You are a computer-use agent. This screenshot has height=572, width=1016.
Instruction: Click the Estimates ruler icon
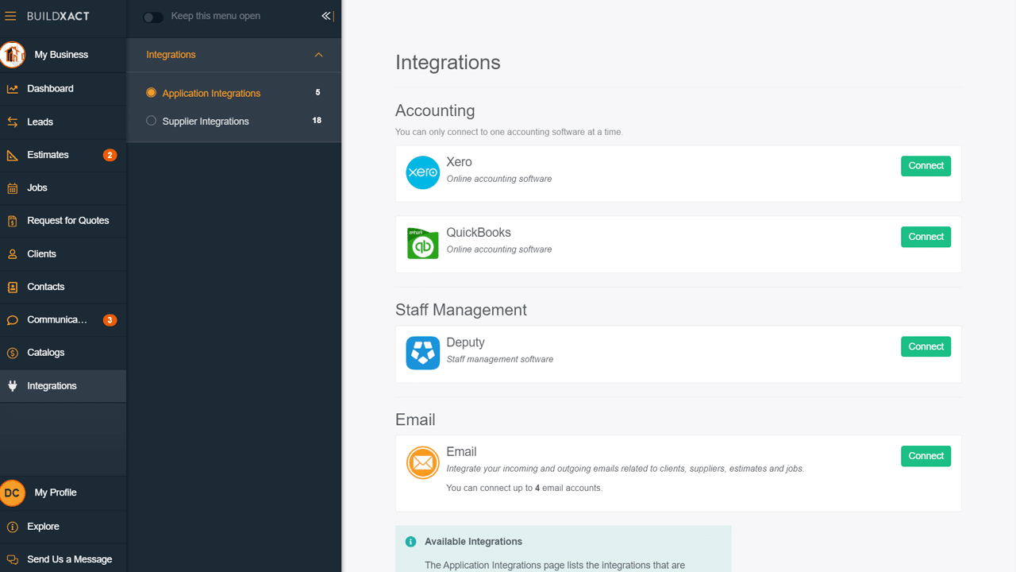[x=13, y=155]
